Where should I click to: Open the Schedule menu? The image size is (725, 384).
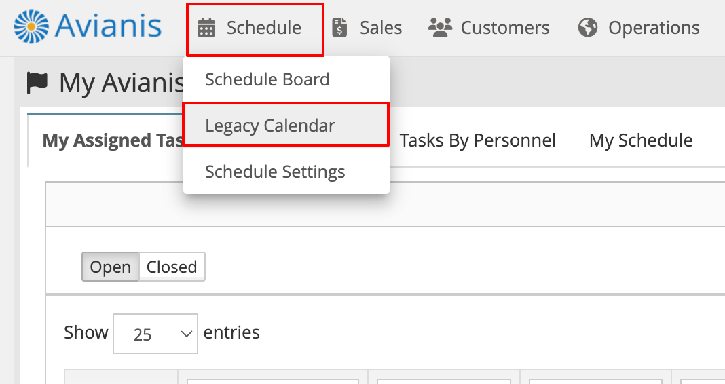(255, 30)
